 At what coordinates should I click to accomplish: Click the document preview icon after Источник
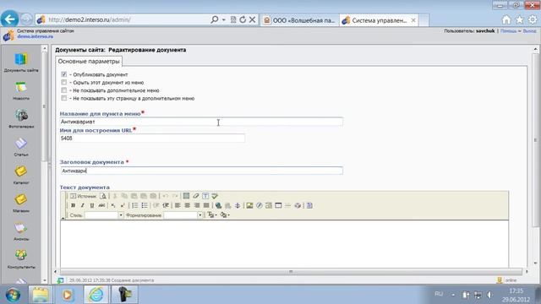pos(103,196)
